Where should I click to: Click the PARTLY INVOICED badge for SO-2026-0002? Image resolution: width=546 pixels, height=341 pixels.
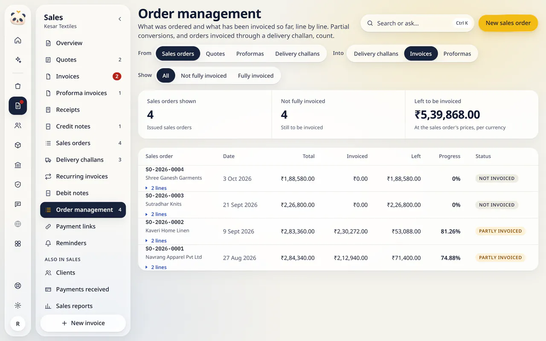(500, 231)
